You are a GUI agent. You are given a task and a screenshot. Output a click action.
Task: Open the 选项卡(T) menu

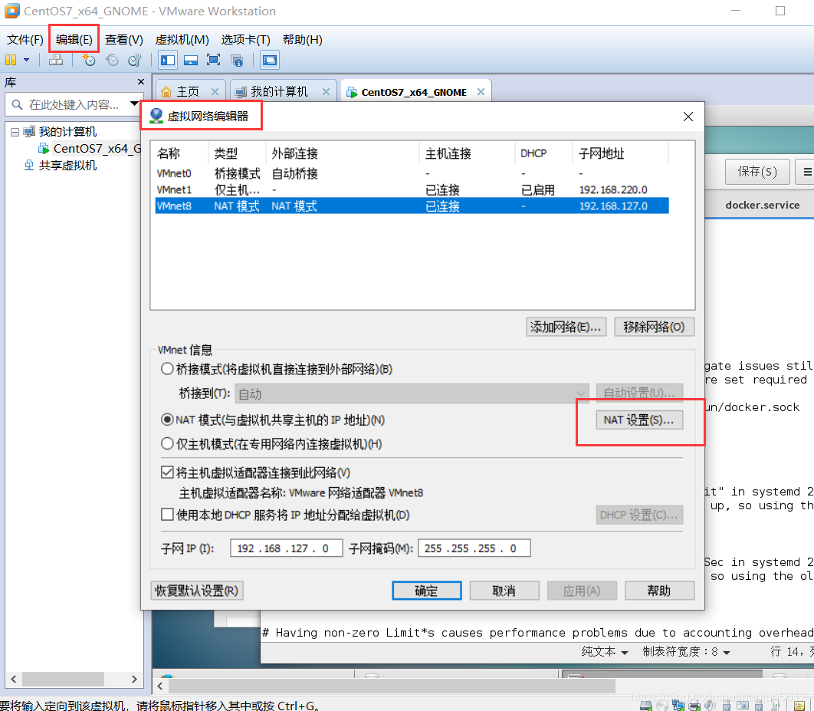click(x=245, y=40)
